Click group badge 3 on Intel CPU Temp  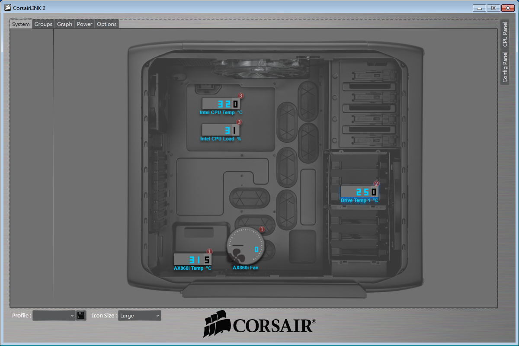pyautogui.click(x=241, y=96)
